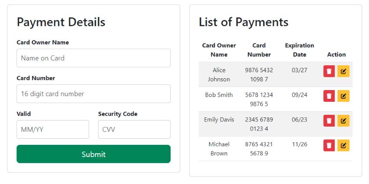Click the MM/YY valid date field
This screenshot has width=369, height=184.
point(53,130)
